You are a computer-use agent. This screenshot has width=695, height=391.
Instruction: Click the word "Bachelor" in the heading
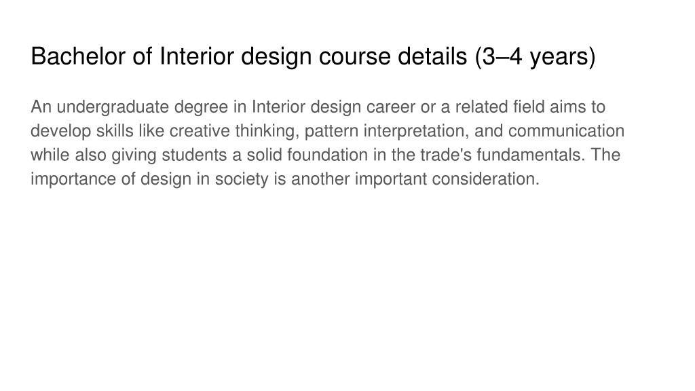click(x=78, y=56)
